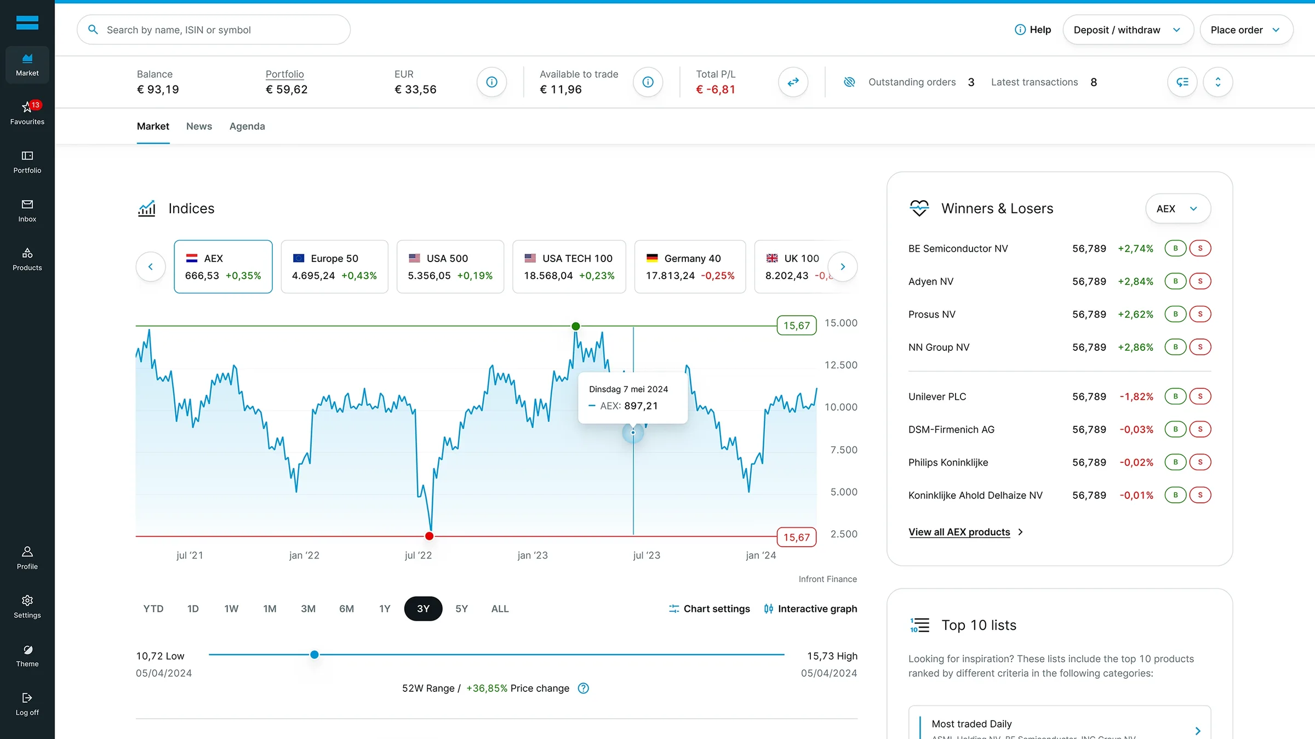Viewport: 1315px width, 739px height.
Task: Open the Deposit / withdraw dropdown
Action: pos(1128,30)
